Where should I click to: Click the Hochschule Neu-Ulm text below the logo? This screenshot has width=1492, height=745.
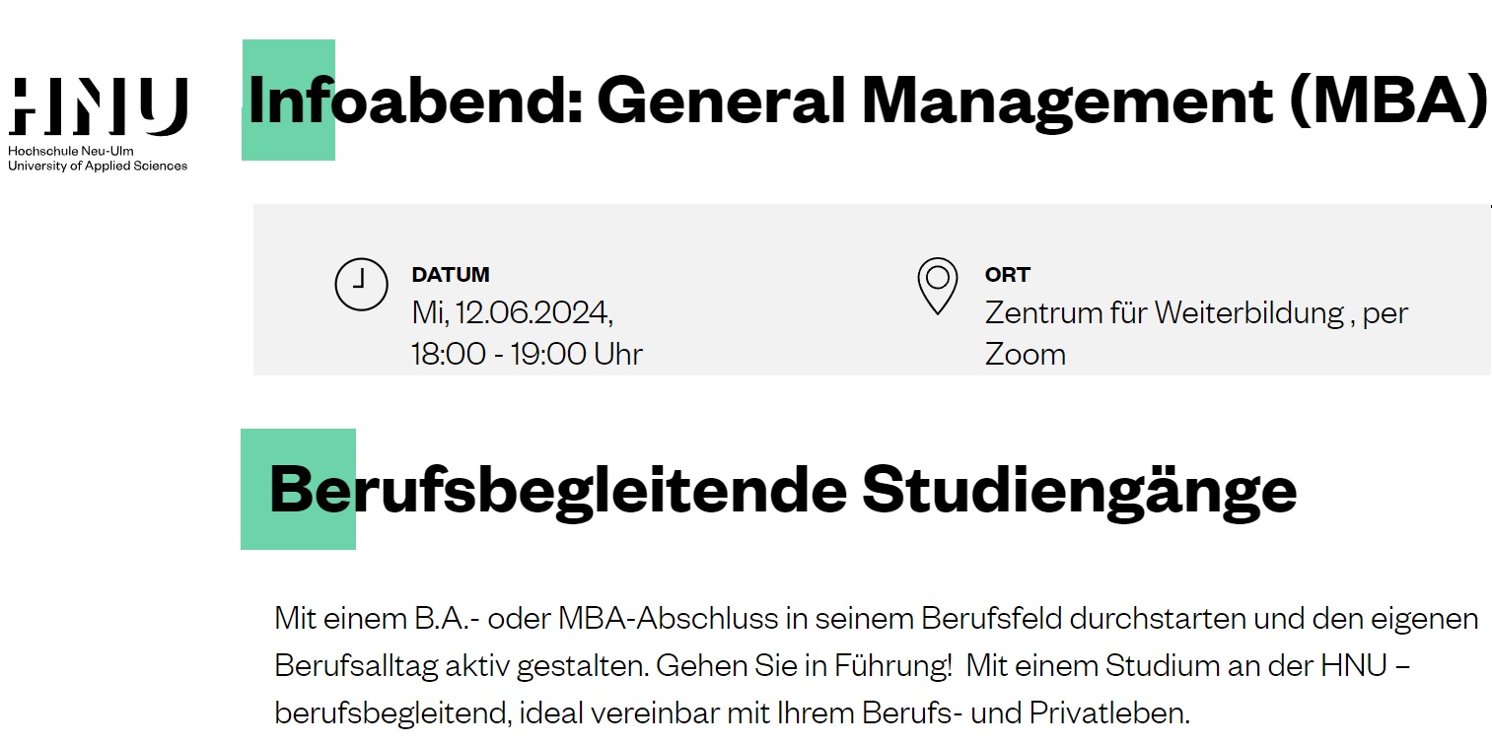pyautogui.click(x=70, y=152)
